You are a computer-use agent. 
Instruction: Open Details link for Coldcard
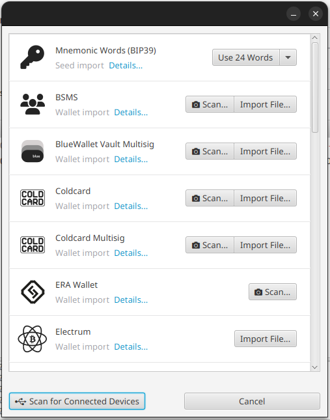coord(131,206)
